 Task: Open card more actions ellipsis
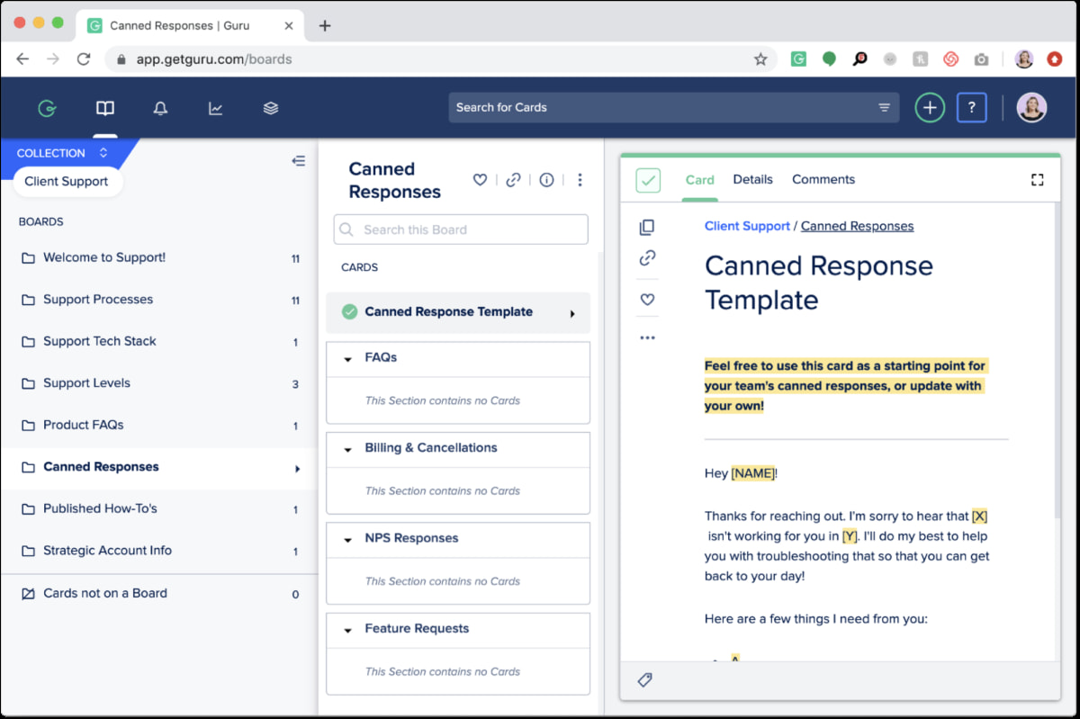[647, 338]
